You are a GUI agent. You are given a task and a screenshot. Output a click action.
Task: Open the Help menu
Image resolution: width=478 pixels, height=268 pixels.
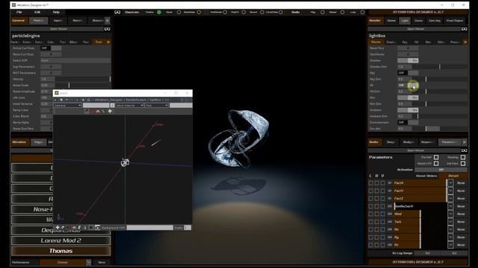tap(56, 12)
